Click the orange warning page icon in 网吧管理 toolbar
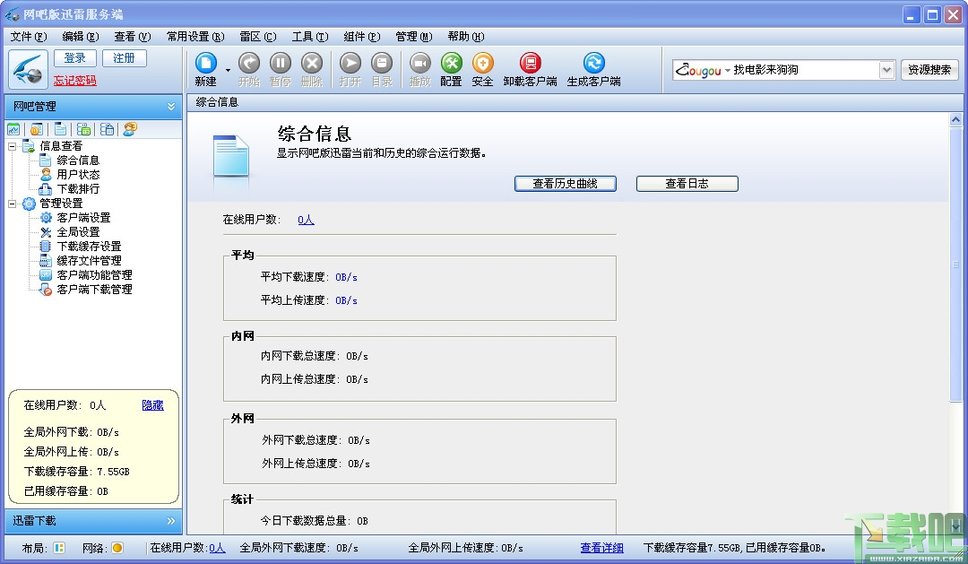The height and width of the screenshot is (564, 968). (37, 129)
